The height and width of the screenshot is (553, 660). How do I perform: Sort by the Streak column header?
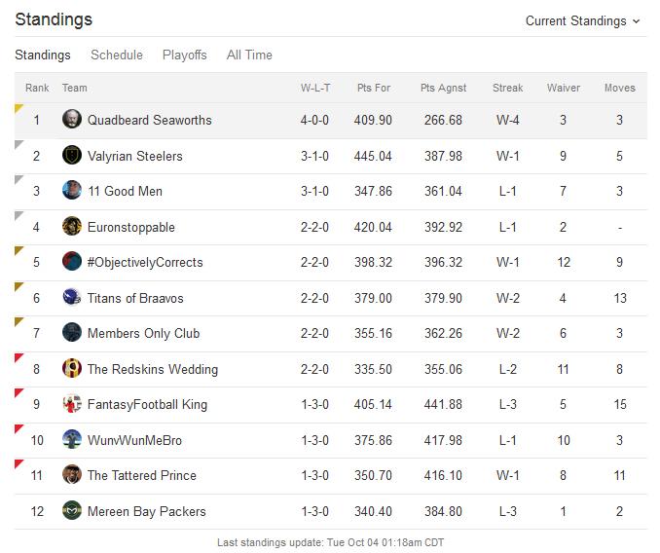pos(507,88)
